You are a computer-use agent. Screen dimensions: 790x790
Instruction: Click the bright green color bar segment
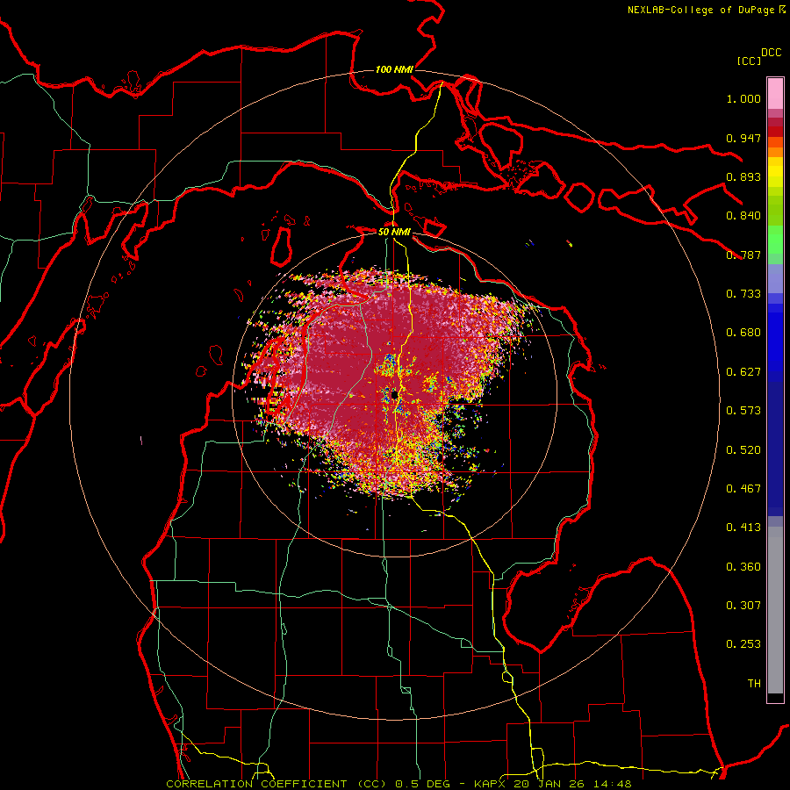(775, 240)
